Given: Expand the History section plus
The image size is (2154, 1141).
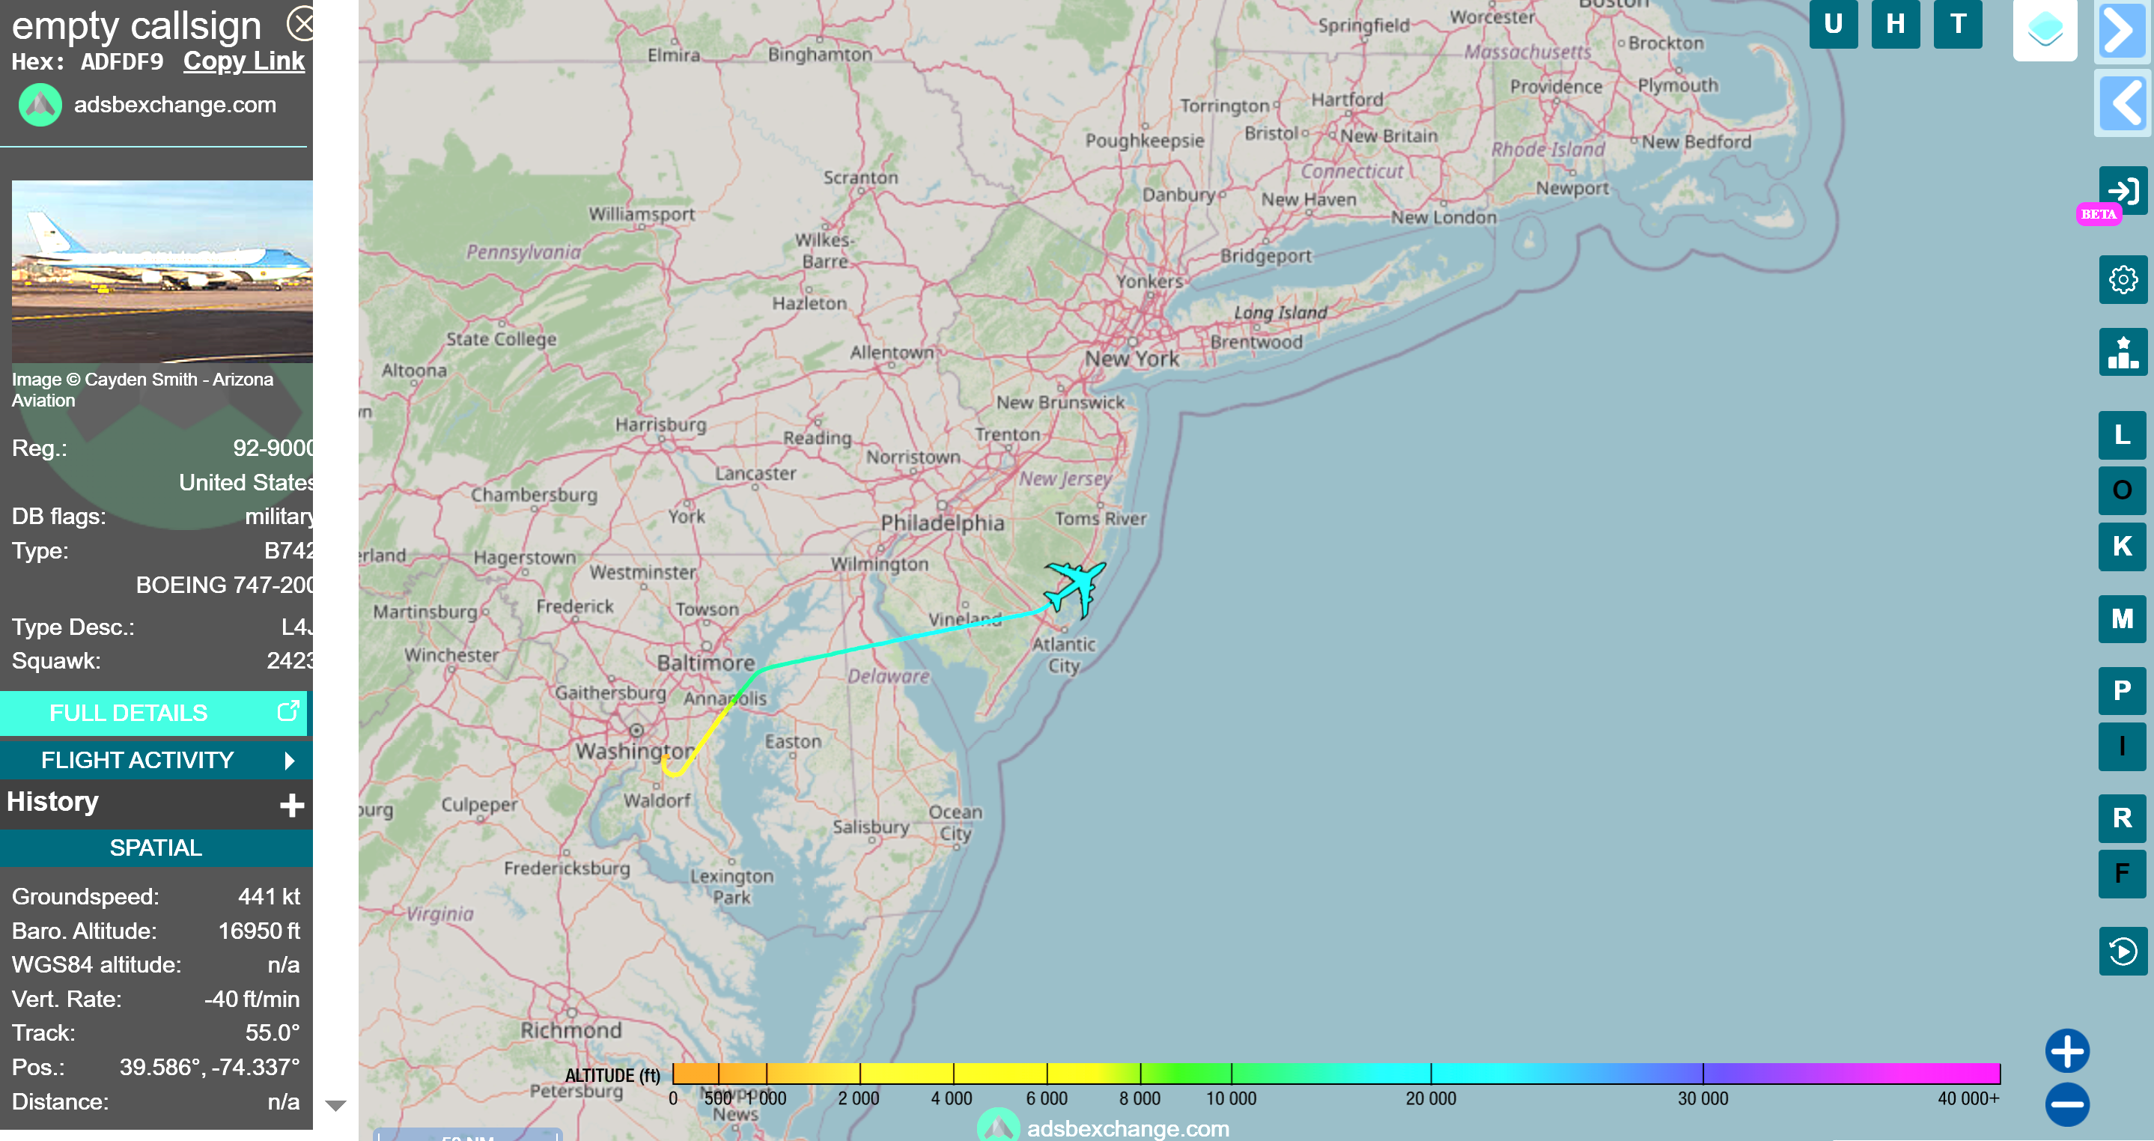Looking at the screenshot, I should coord(291,805).
